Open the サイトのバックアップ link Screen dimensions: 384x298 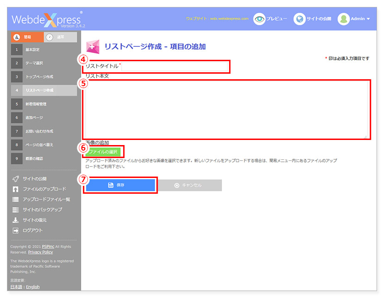coord(43,209)
